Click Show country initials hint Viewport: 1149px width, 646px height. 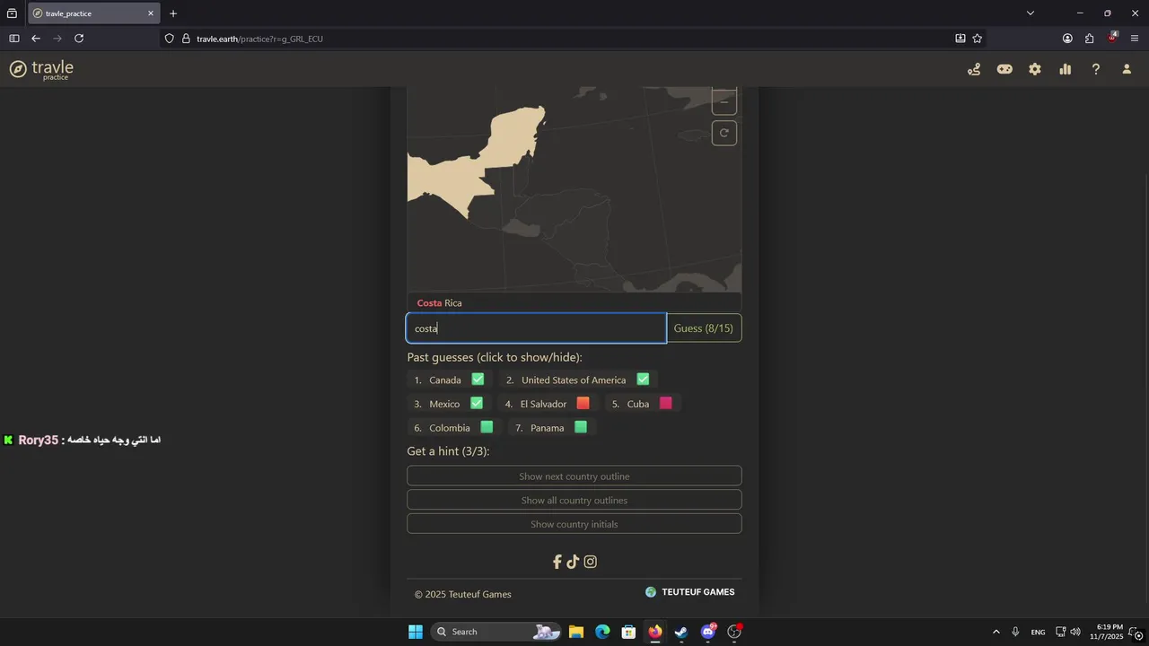(x=574, y=524)
